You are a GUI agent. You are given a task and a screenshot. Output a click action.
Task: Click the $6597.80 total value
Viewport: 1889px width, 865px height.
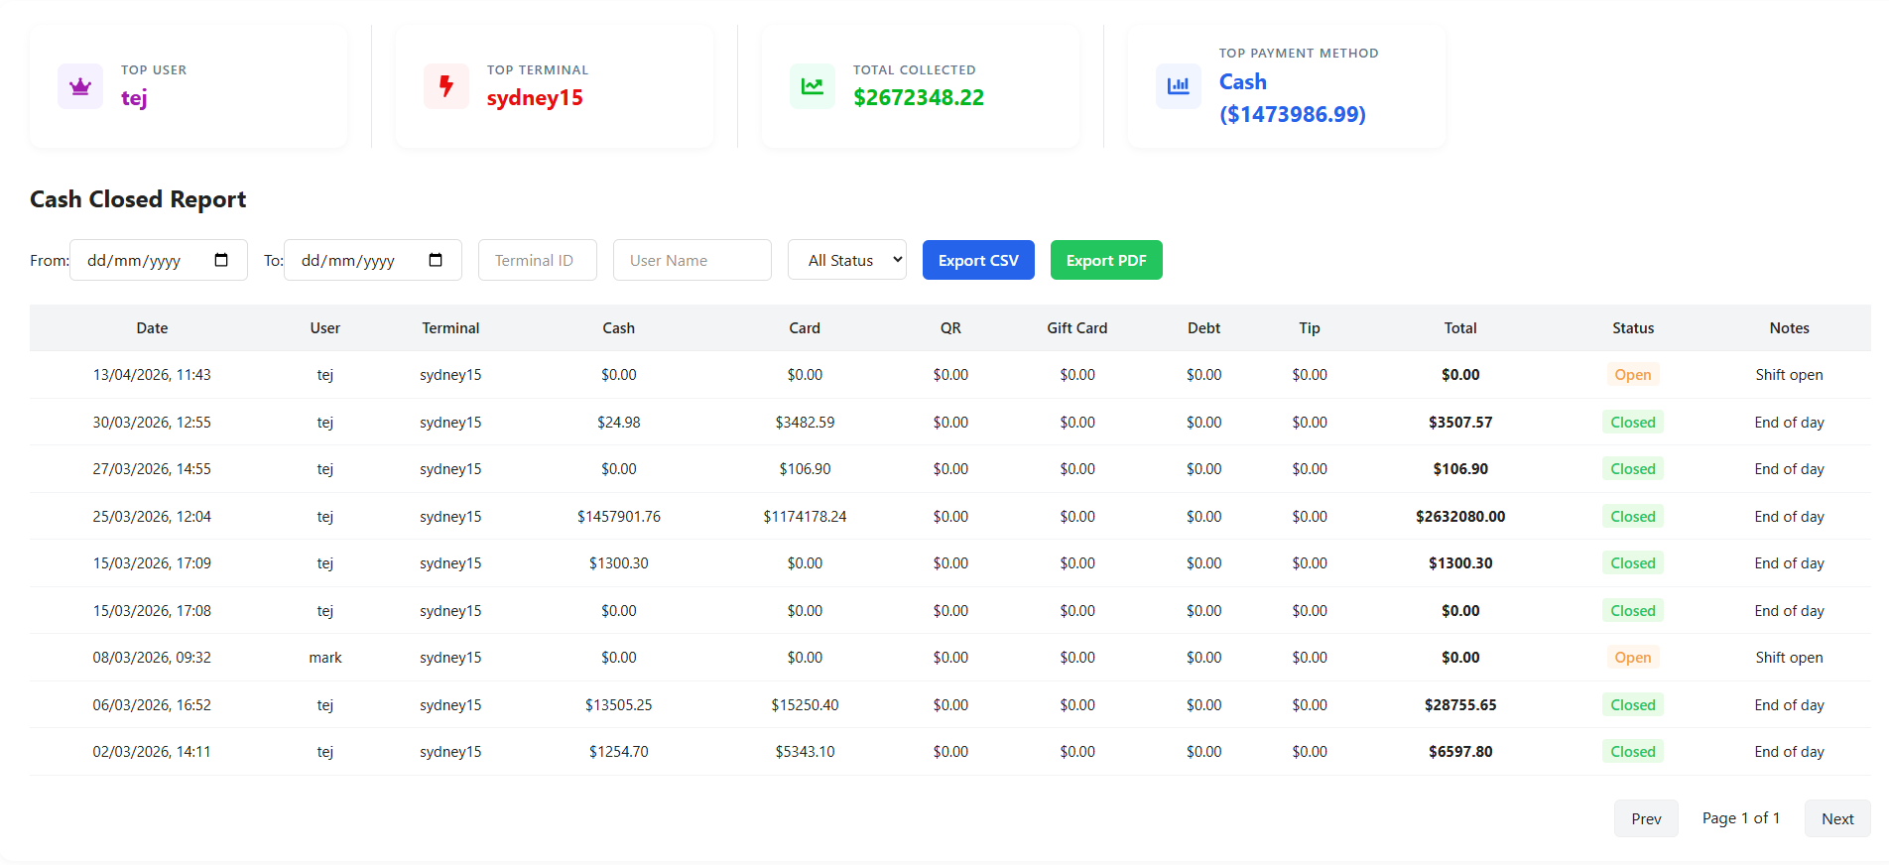tap(1460, 752)
